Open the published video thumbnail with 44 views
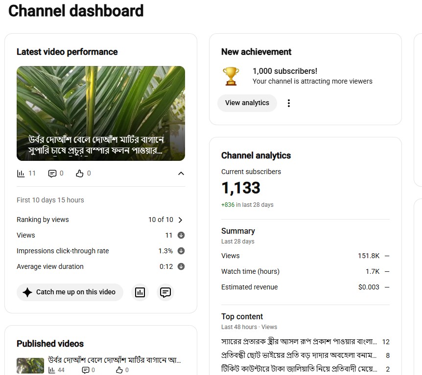Viewport: 422px width, 375px height. [30, 366]
